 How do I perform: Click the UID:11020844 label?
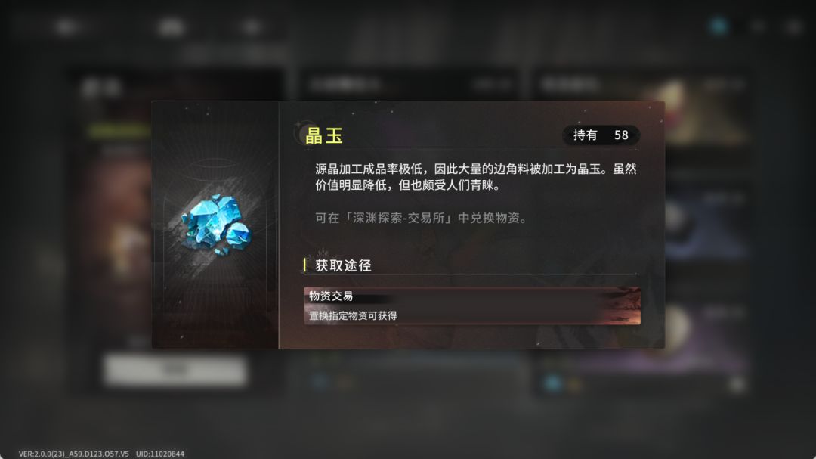pos(159,454)
